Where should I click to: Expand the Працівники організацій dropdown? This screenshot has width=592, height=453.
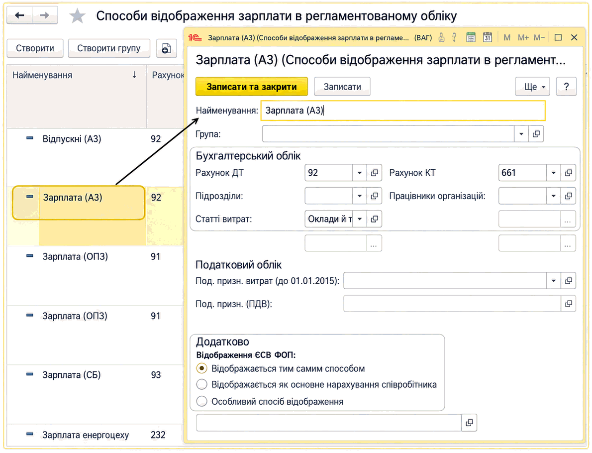(554, 196)
